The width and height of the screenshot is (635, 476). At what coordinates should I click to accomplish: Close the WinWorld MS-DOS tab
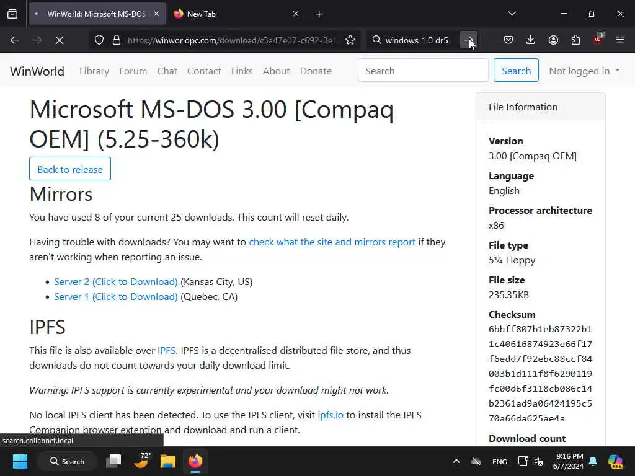156,14
